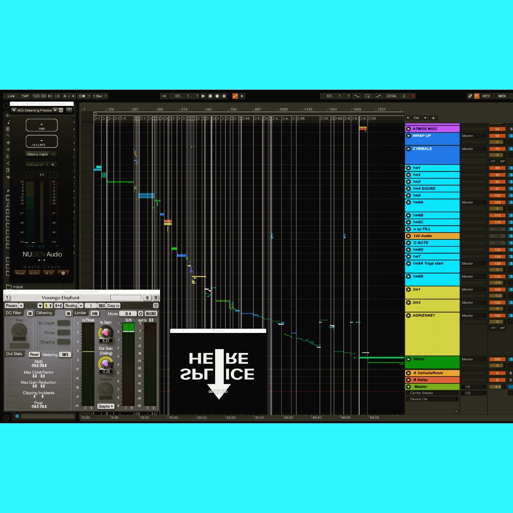
Task: Click the Del locator button
Action: click(416, 118)
